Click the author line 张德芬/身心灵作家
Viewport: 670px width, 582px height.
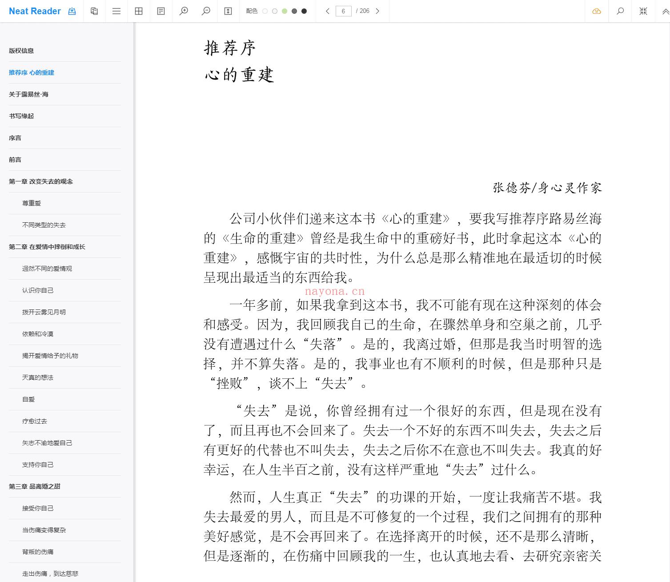point(547,188)
